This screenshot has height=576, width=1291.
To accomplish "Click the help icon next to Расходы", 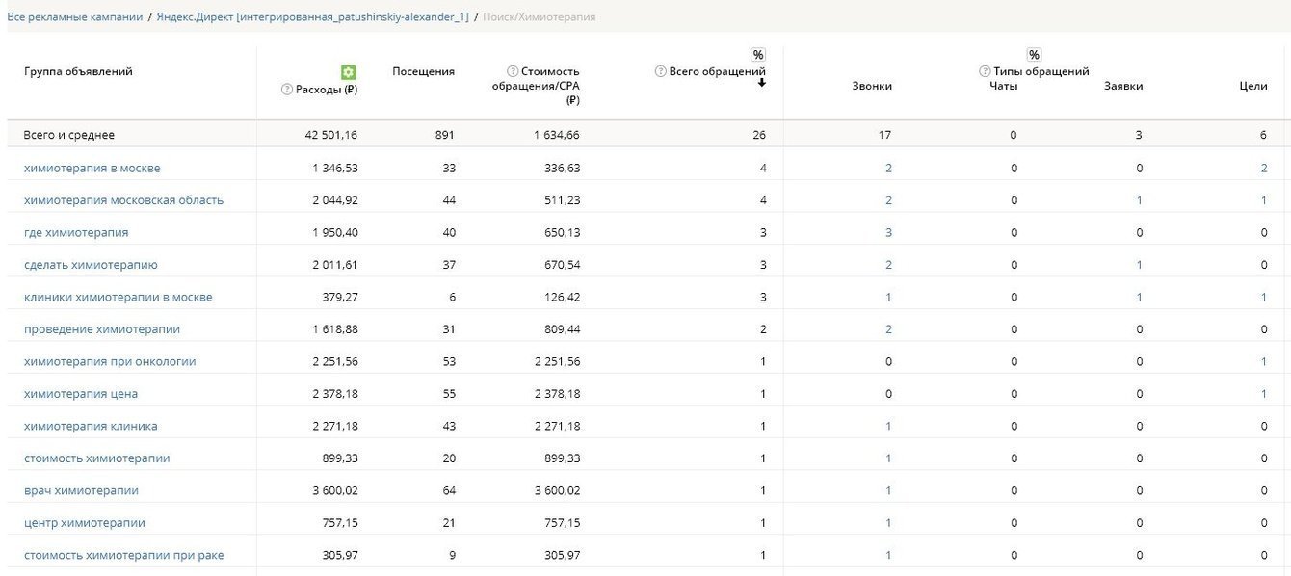I will click(286, 90).
